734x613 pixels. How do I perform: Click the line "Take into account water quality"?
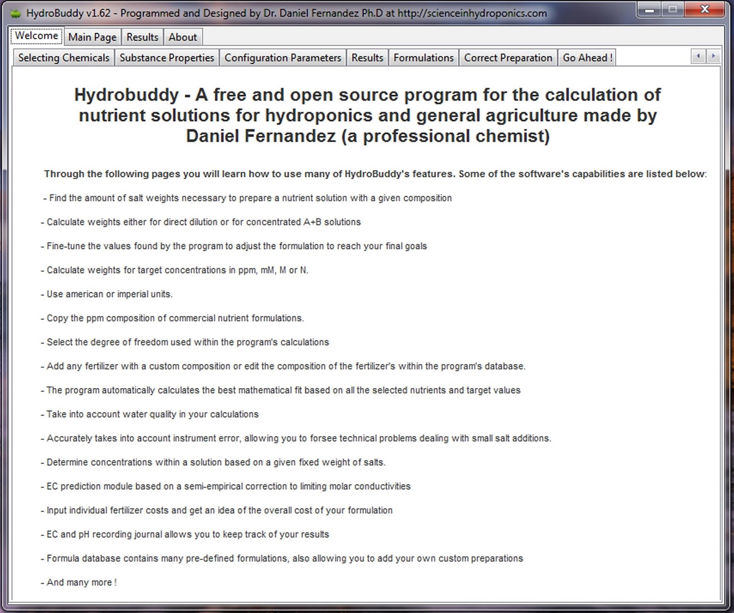150,414
